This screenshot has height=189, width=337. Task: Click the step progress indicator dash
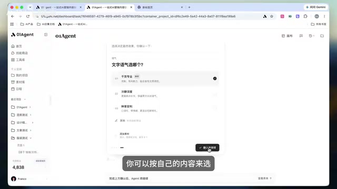pos(122,148)
